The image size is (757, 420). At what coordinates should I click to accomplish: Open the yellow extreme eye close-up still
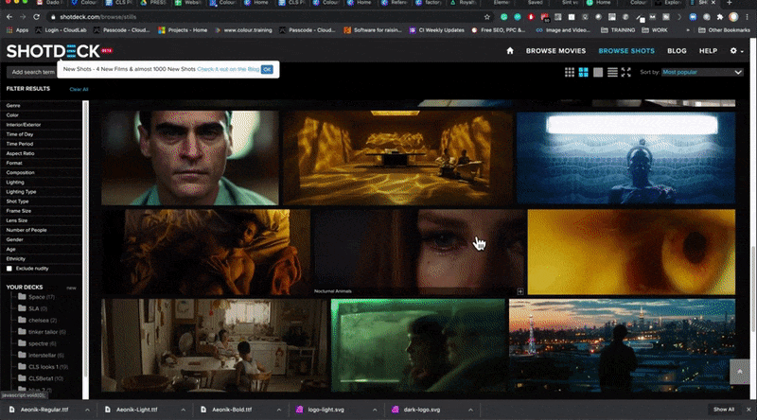pyautogui.click(x=631, y=252)
